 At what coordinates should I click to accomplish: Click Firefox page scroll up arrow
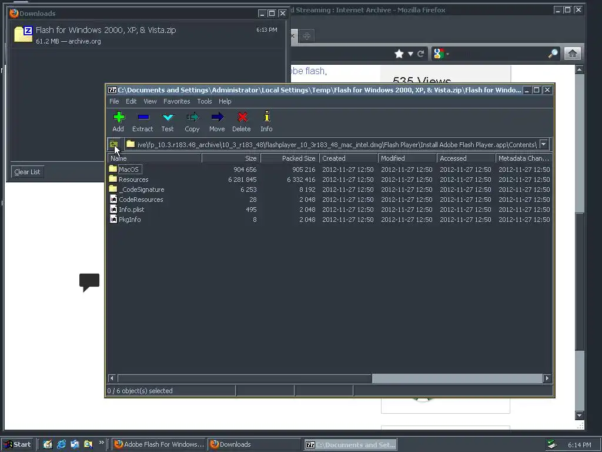[x=579, y=69]
